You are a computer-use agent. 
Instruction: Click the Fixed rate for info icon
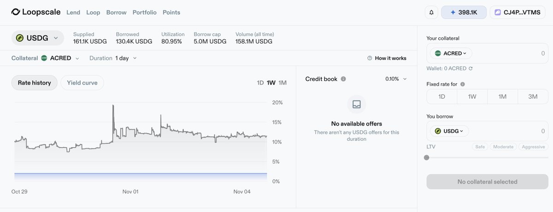coord(462,84)
